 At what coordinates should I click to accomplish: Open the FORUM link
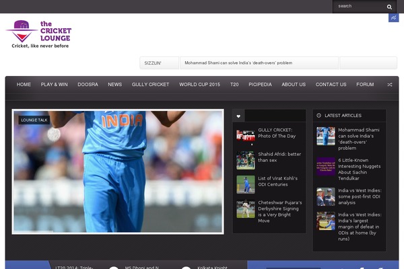[x=365, y=85]
